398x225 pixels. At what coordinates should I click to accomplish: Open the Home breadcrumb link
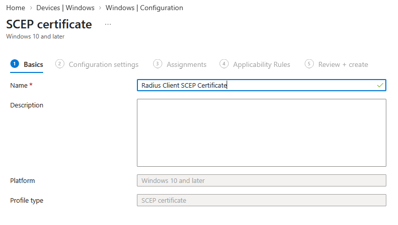pyautogui.click(x=16, y=8)
